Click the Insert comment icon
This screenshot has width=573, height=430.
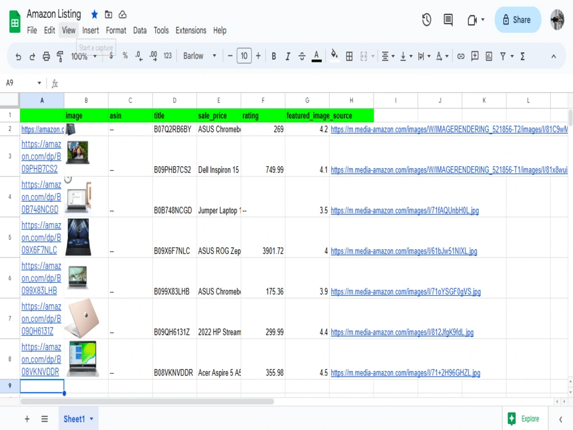coord(474,56)
